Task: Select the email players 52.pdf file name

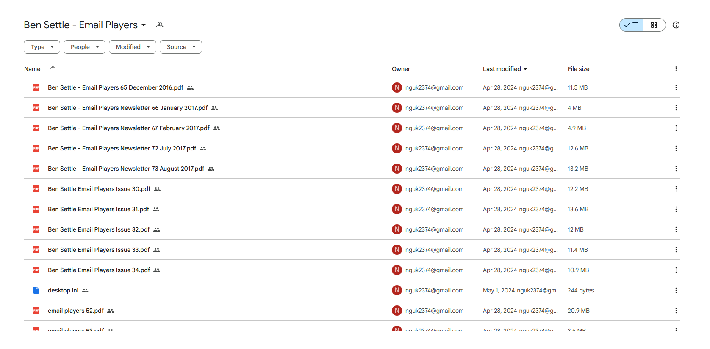Action: (x=76, y=311)
